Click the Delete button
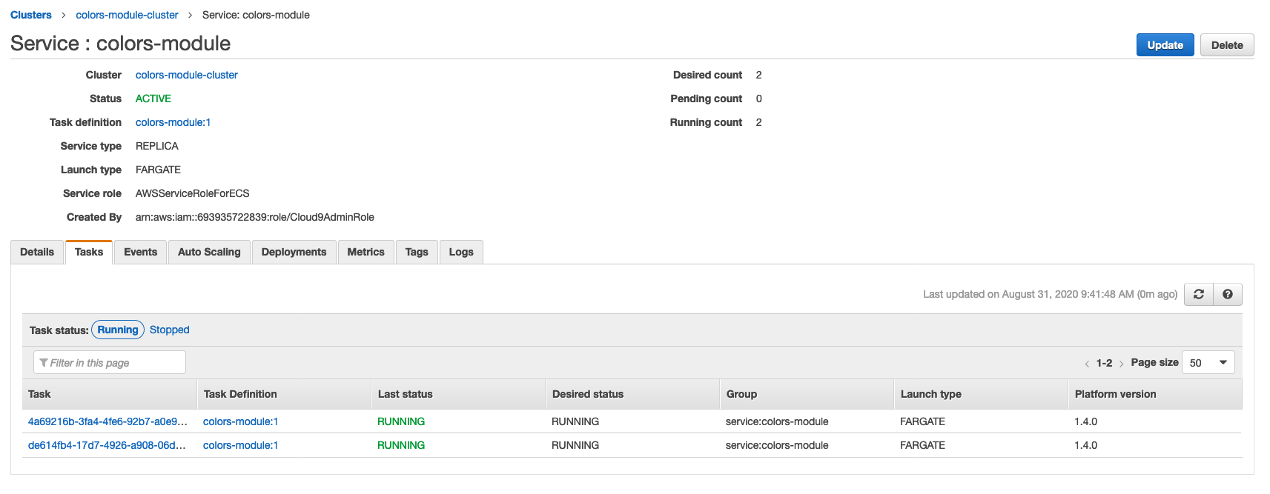Viewport: 1270px width, 494px height. [1227, 45]
